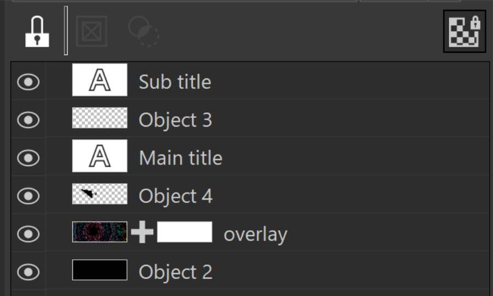Click the text icon of Sub title layer

click(100, 81)
